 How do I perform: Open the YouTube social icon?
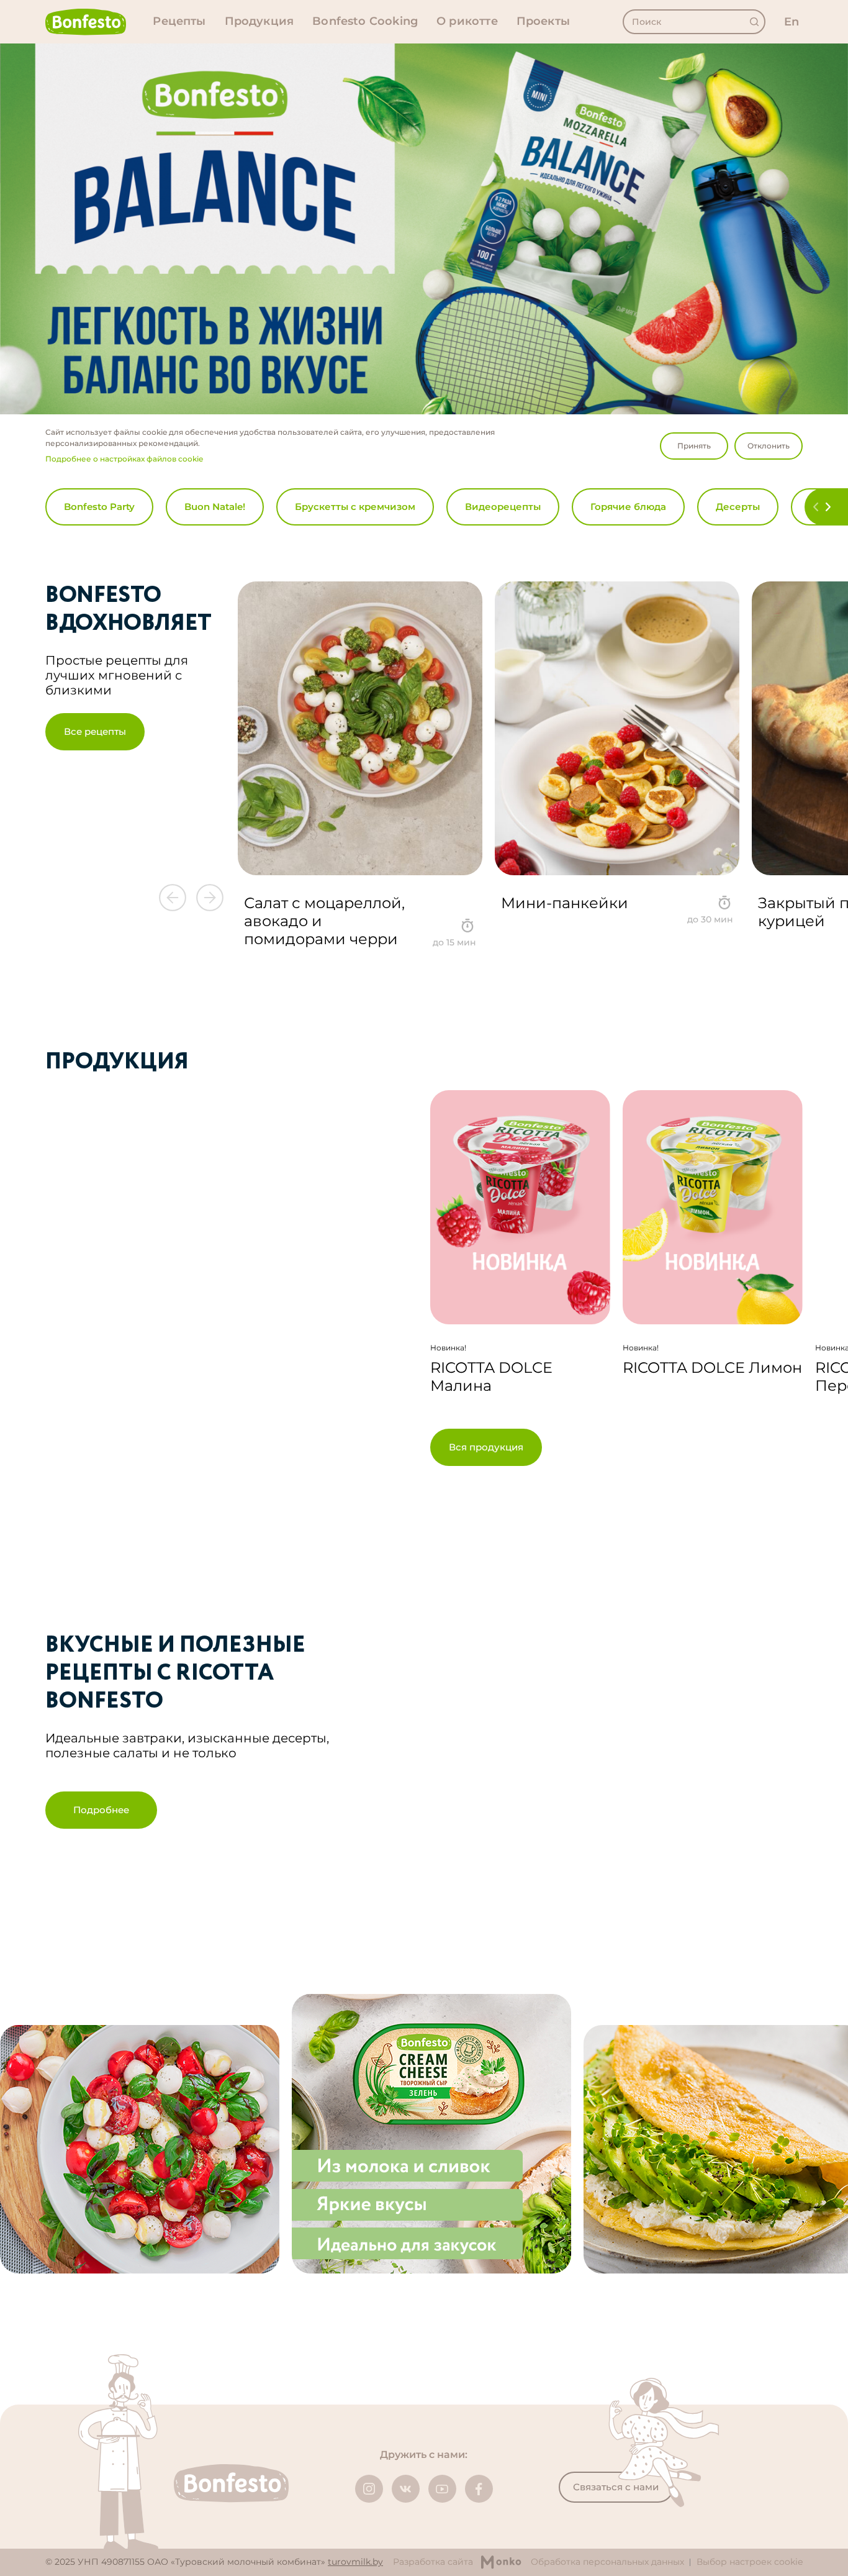coord(443,2488)
